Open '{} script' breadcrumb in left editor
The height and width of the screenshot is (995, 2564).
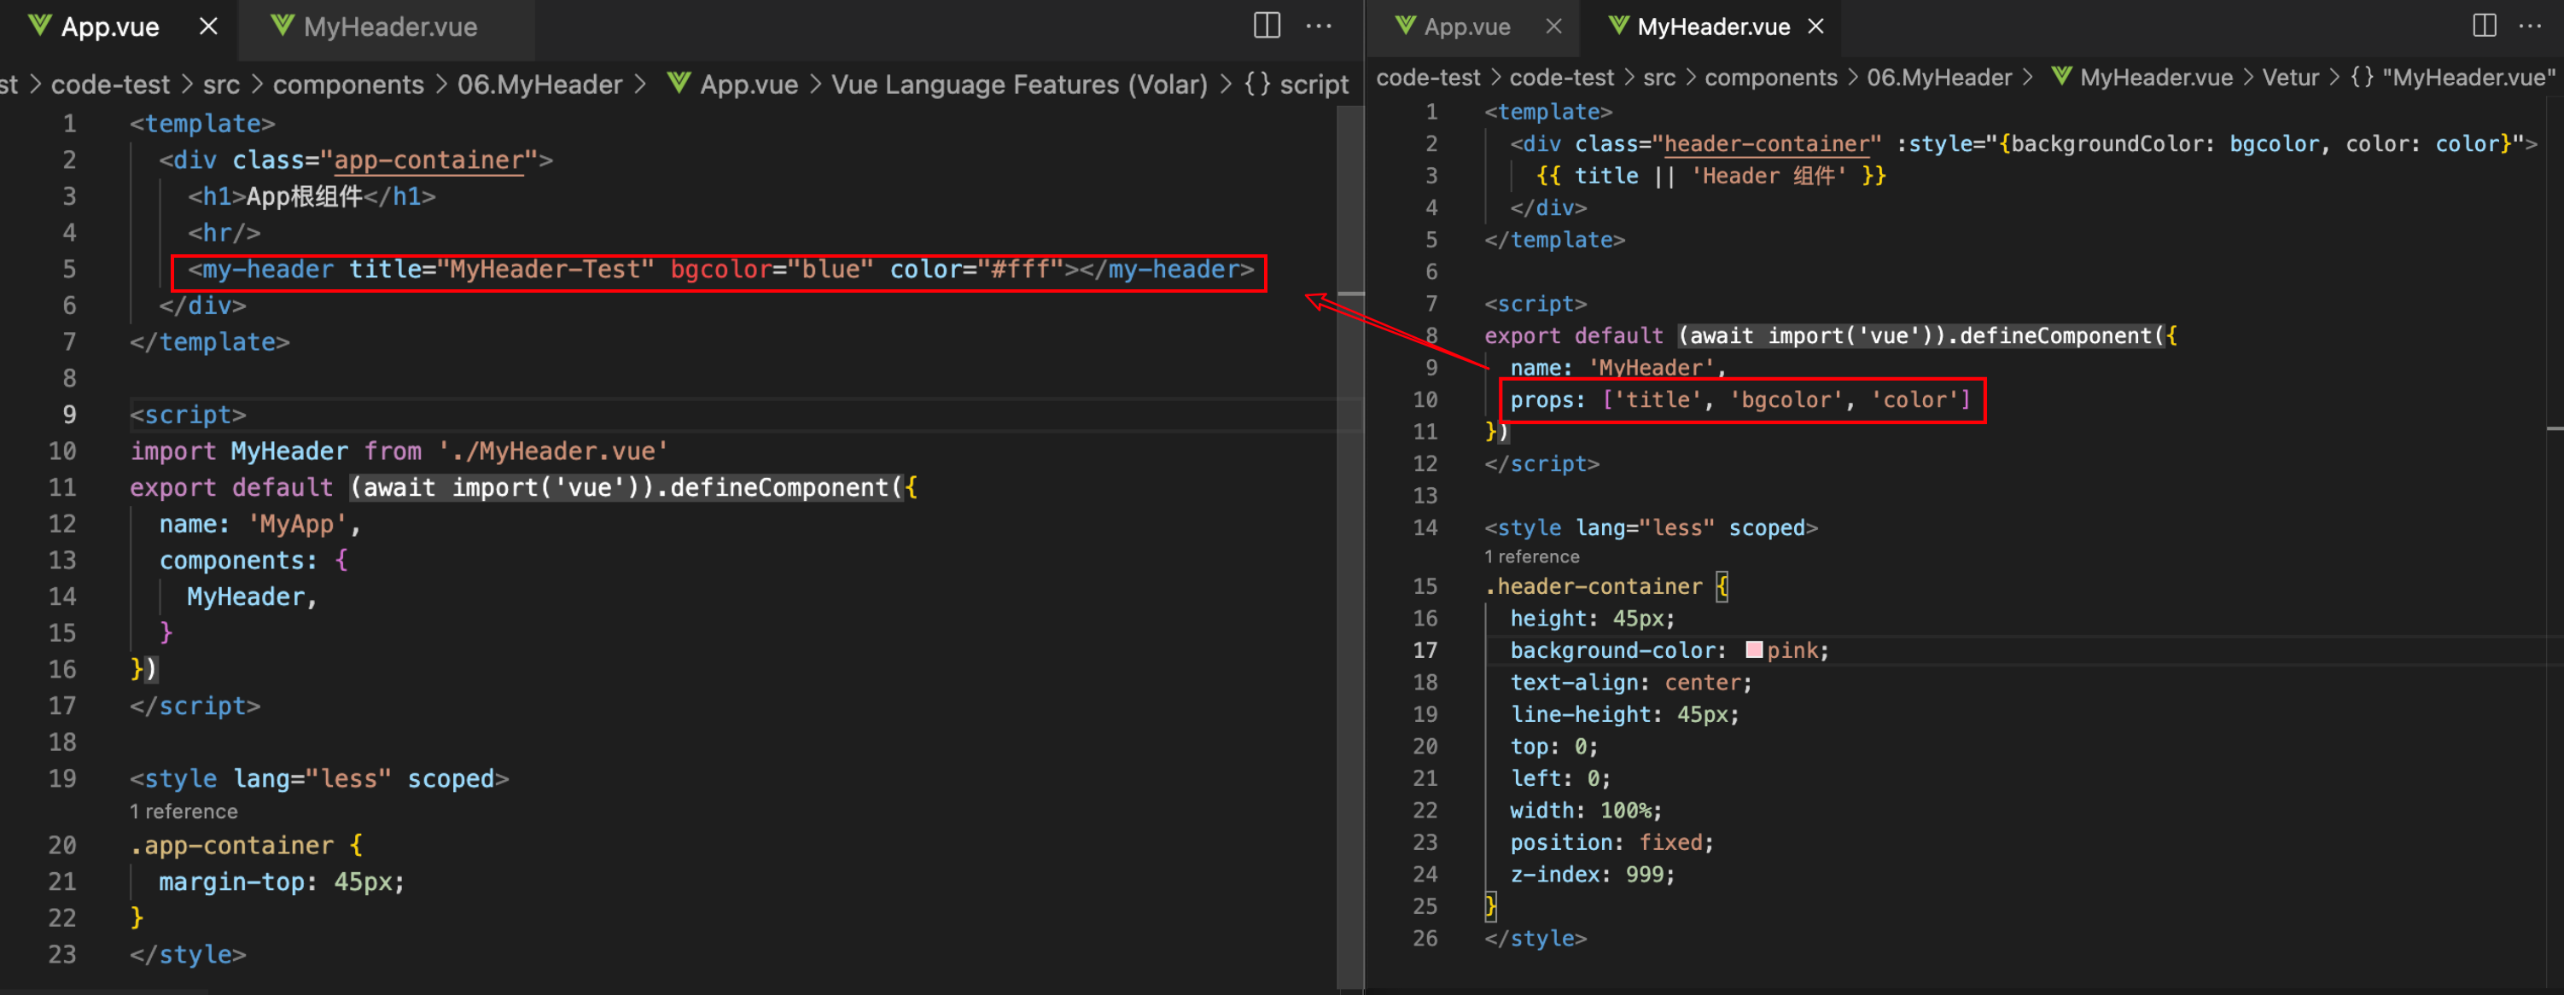1296,84
